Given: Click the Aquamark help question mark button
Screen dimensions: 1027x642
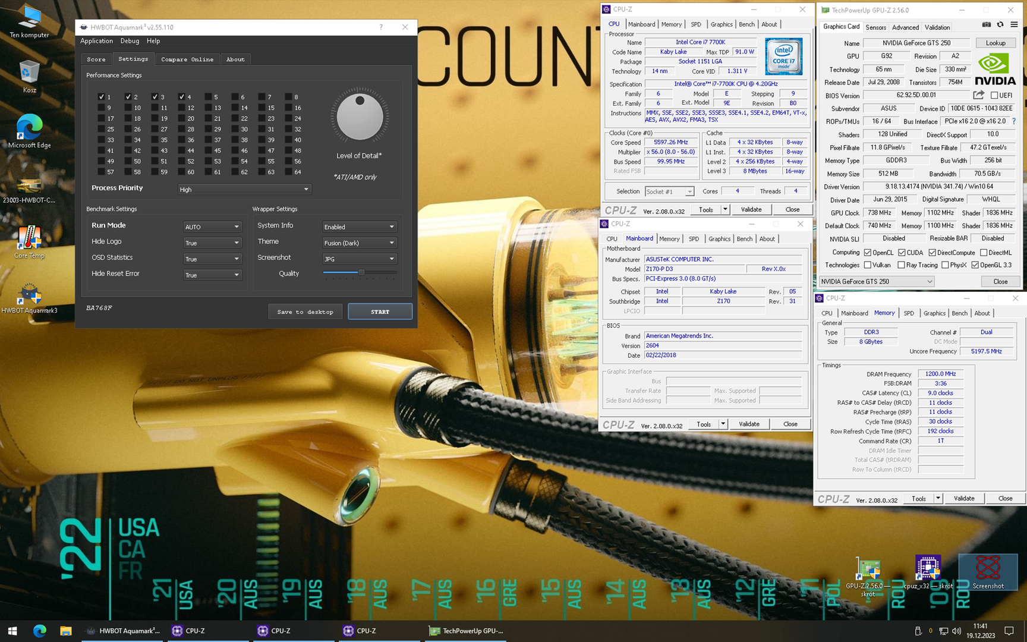Looking at the screenshot, I should tap(381, 27).
